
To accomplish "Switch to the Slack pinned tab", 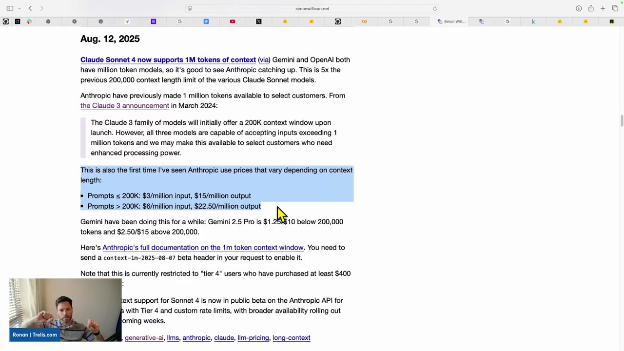I will coord(29,21).
